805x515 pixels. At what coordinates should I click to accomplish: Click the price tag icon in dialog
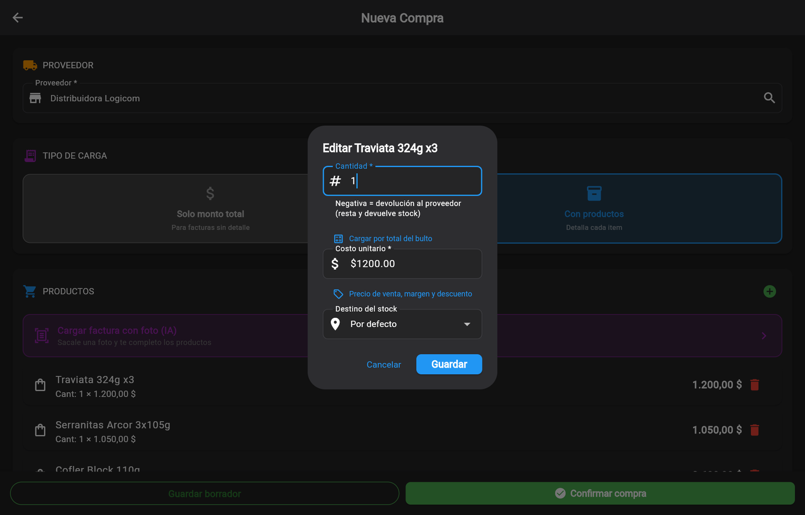(x=338, y=294)
